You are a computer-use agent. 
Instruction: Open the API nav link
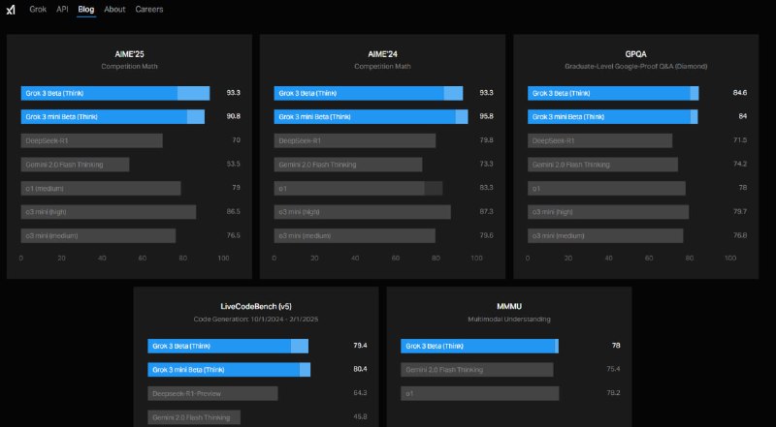pos(62,9)
